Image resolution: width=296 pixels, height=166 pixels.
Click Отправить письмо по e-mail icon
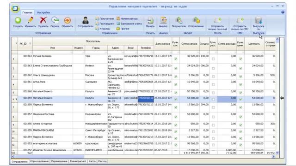point(217,20)
